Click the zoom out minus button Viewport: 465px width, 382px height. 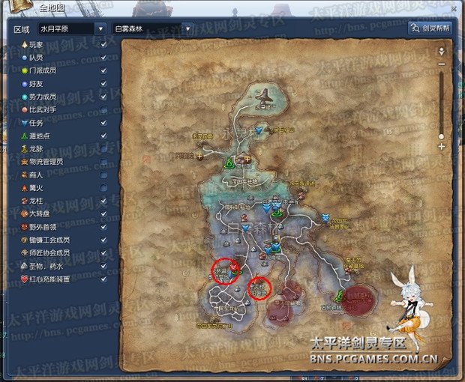coord(441,65)
